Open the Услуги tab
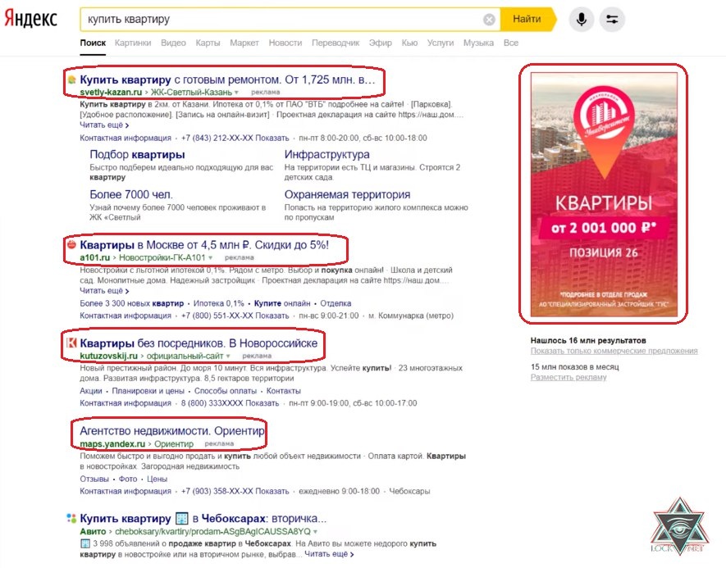This screenshot has width=726, height=568. (441, 43)
